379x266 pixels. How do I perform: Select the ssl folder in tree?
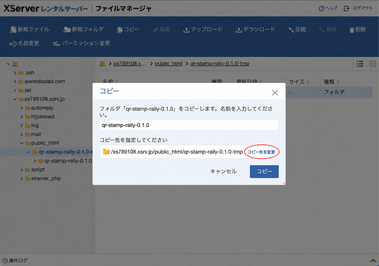25,90
